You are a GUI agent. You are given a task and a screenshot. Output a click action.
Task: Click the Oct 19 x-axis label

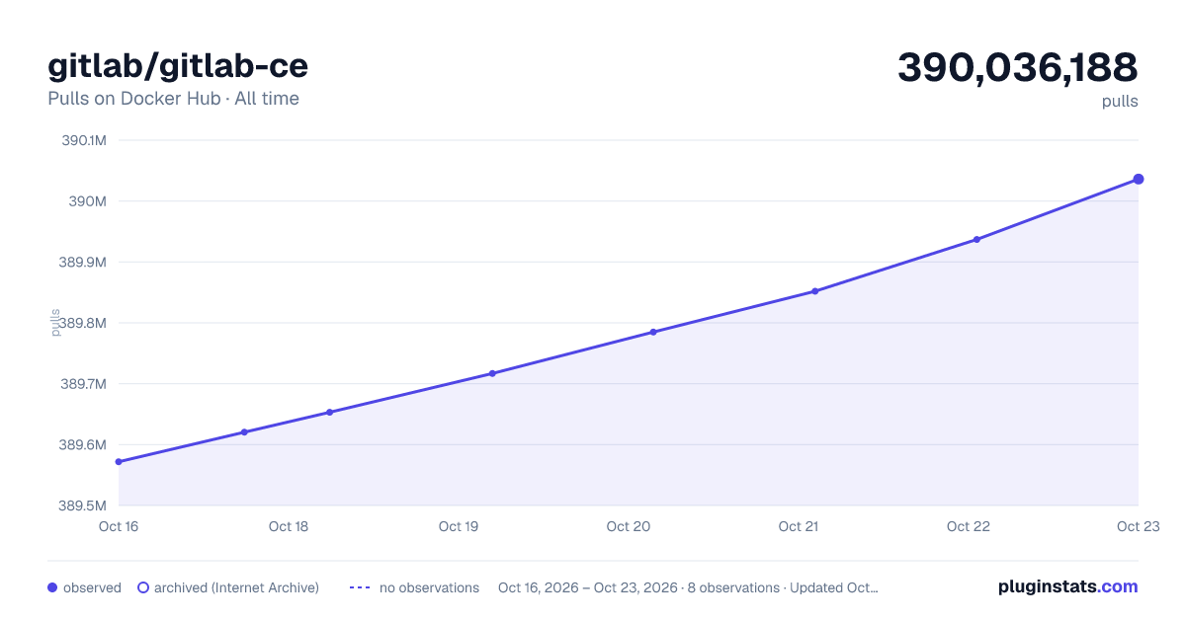click(459, 526)
